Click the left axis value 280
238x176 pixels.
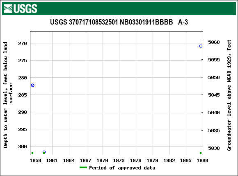click(x=23, y=78)
